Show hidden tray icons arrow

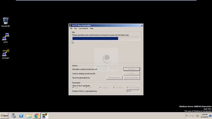187,116
